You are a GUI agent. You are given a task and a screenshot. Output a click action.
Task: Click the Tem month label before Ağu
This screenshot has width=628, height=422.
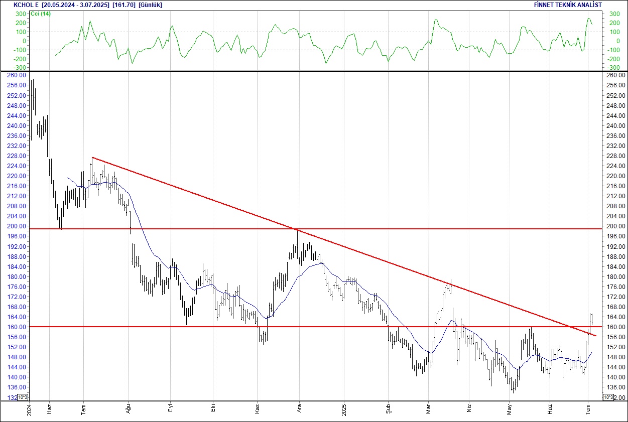click(84, 410)
